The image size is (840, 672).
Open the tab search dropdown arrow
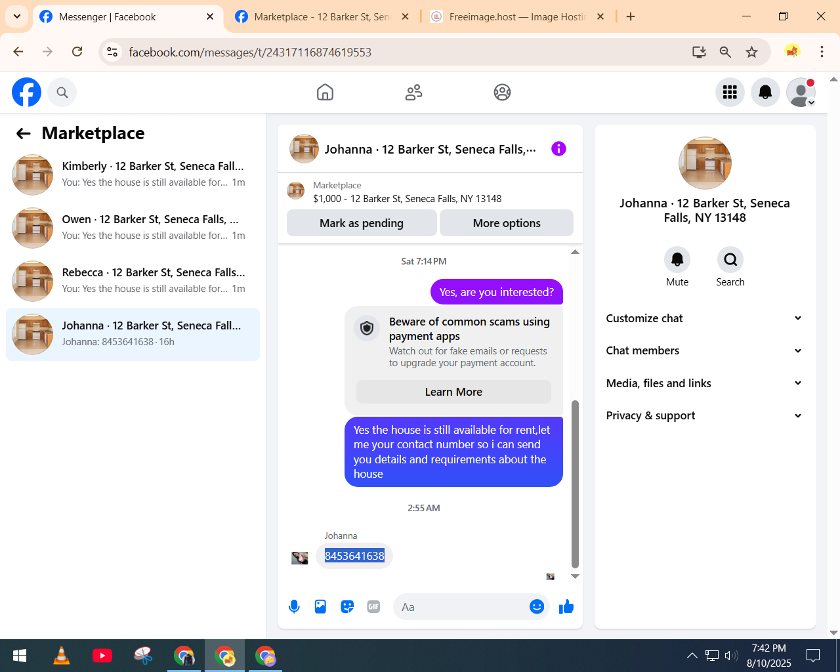(x=17, y=16)
